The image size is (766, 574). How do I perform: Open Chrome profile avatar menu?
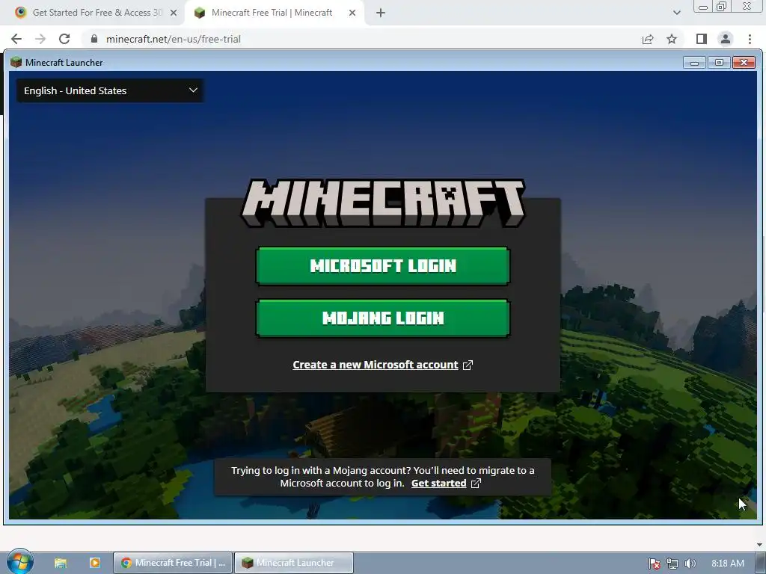point(726,39)
